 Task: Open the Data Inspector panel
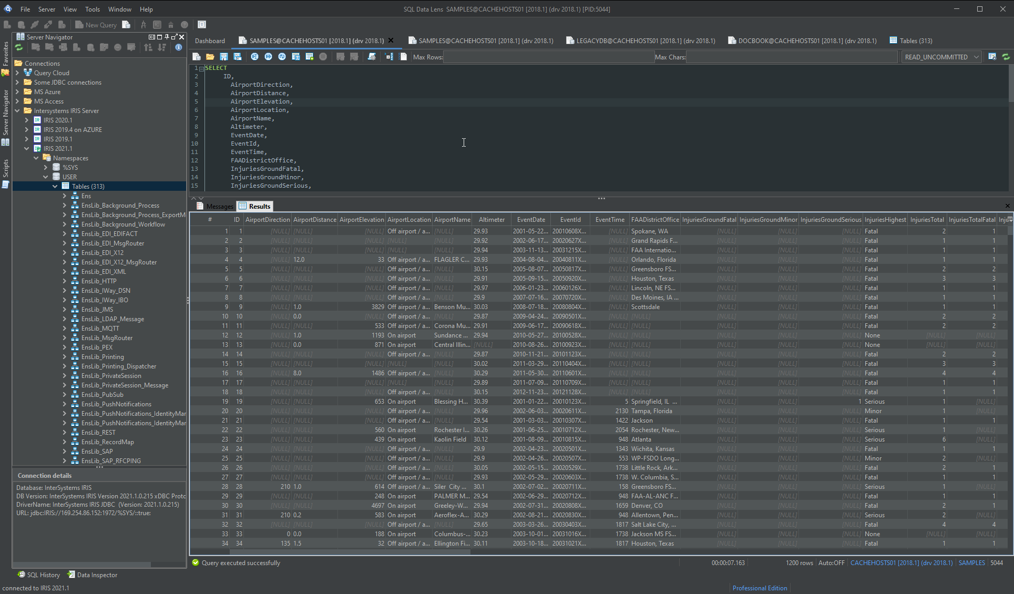92,575
